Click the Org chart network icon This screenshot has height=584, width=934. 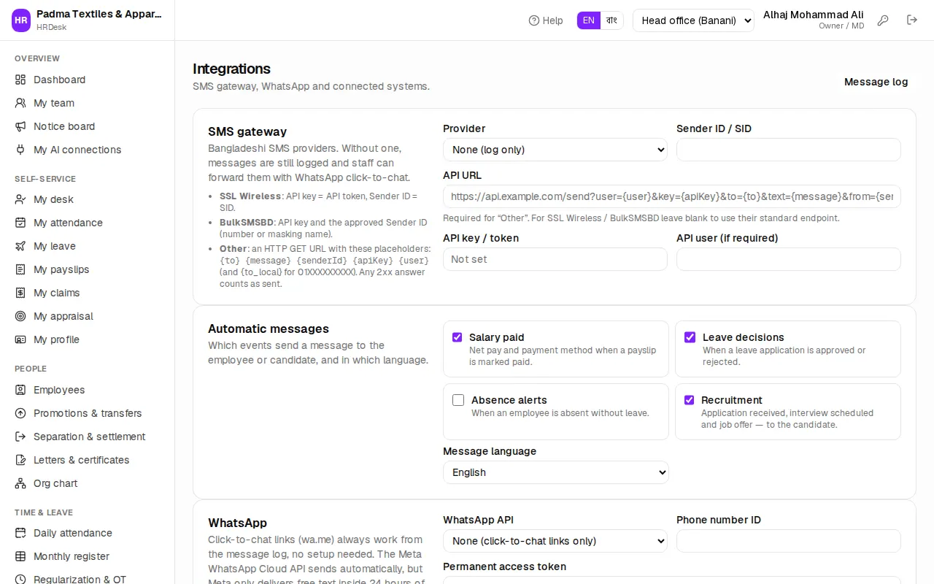(20, 483)
